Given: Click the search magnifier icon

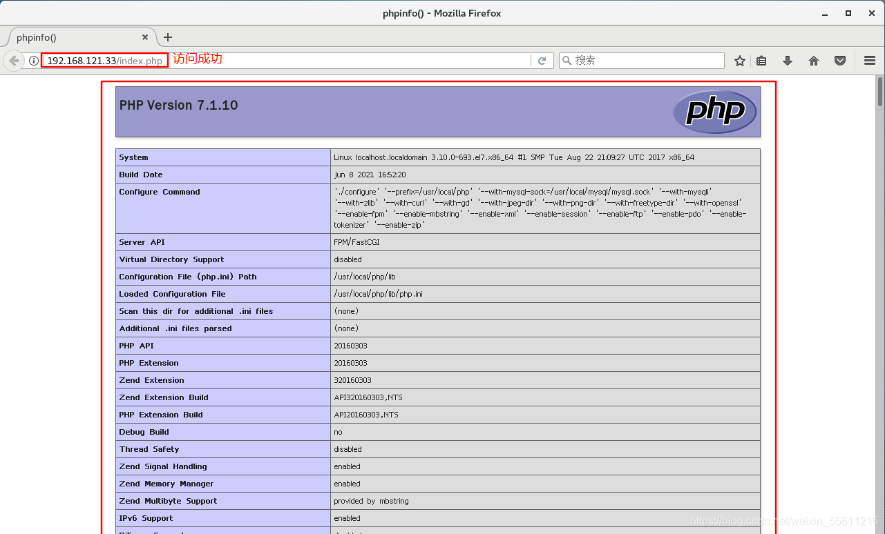Looking at the screenshot, I should 567,61.
